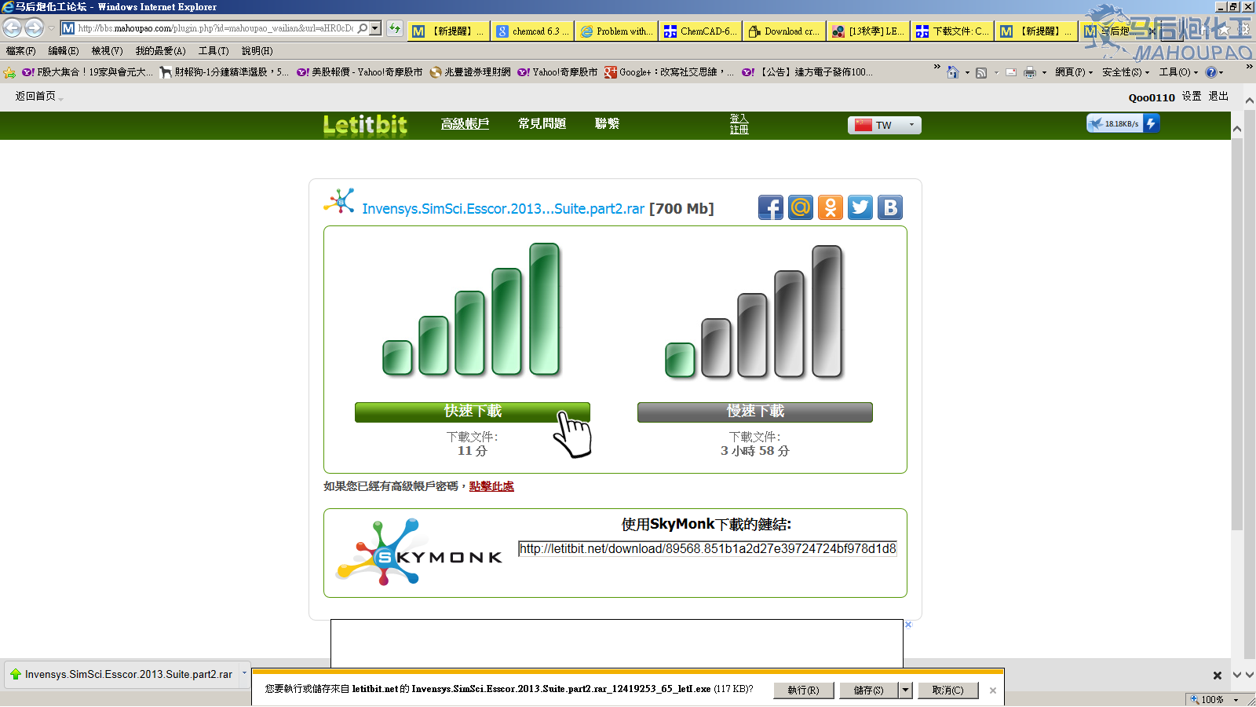Click the SkyMonk download link field
The height and width of the screenshot is (707, 1256).
point(707,548)
